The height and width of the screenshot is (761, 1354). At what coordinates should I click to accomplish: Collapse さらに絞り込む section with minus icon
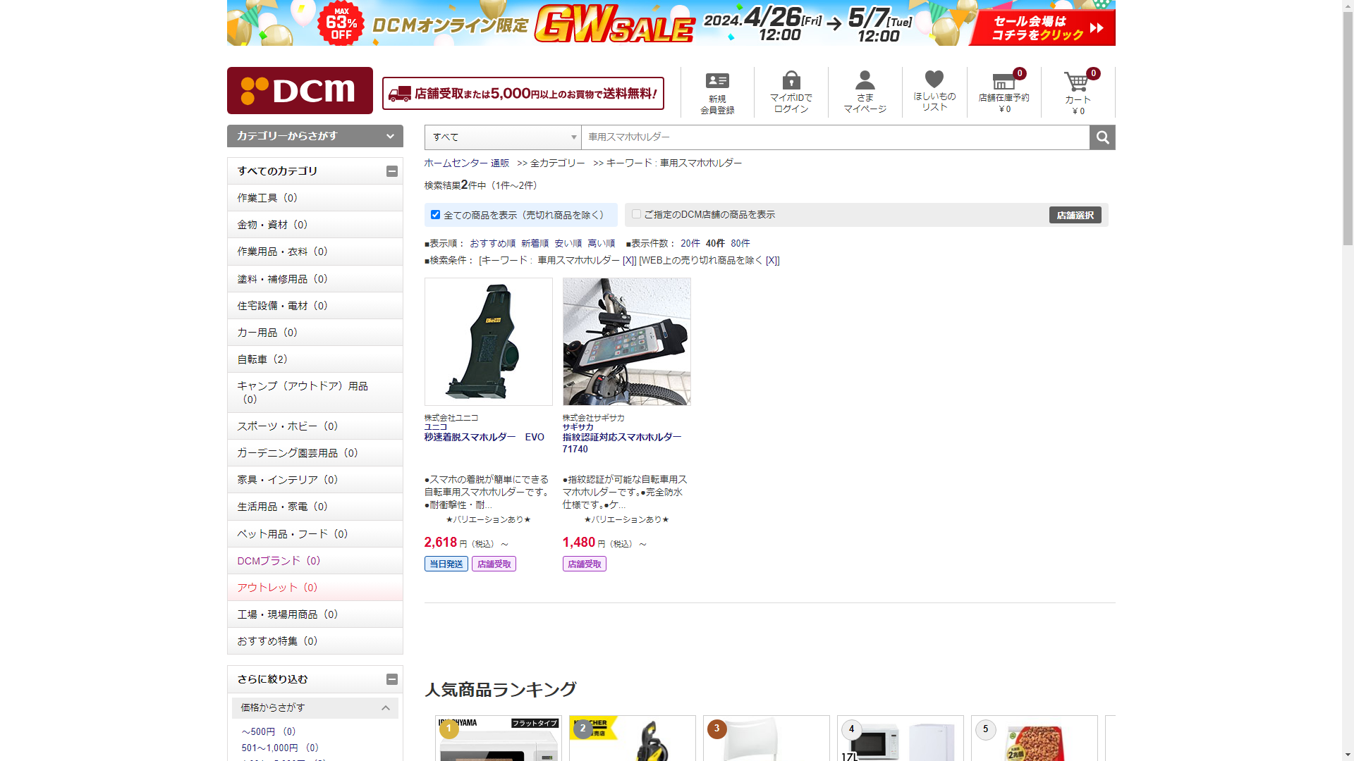pyautogui.click(x=392, y=679)
